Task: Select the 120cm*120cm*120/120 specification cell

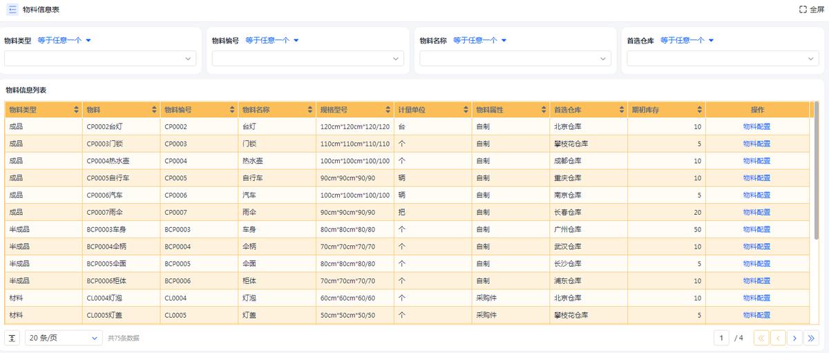Action: [355, 126]
